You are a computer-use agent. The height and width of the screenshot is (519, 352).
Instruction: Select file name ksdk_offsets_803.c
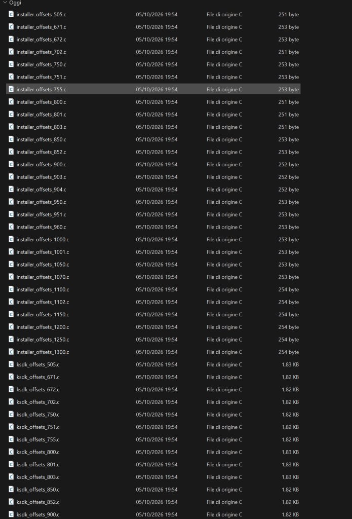tap(38, 477)
